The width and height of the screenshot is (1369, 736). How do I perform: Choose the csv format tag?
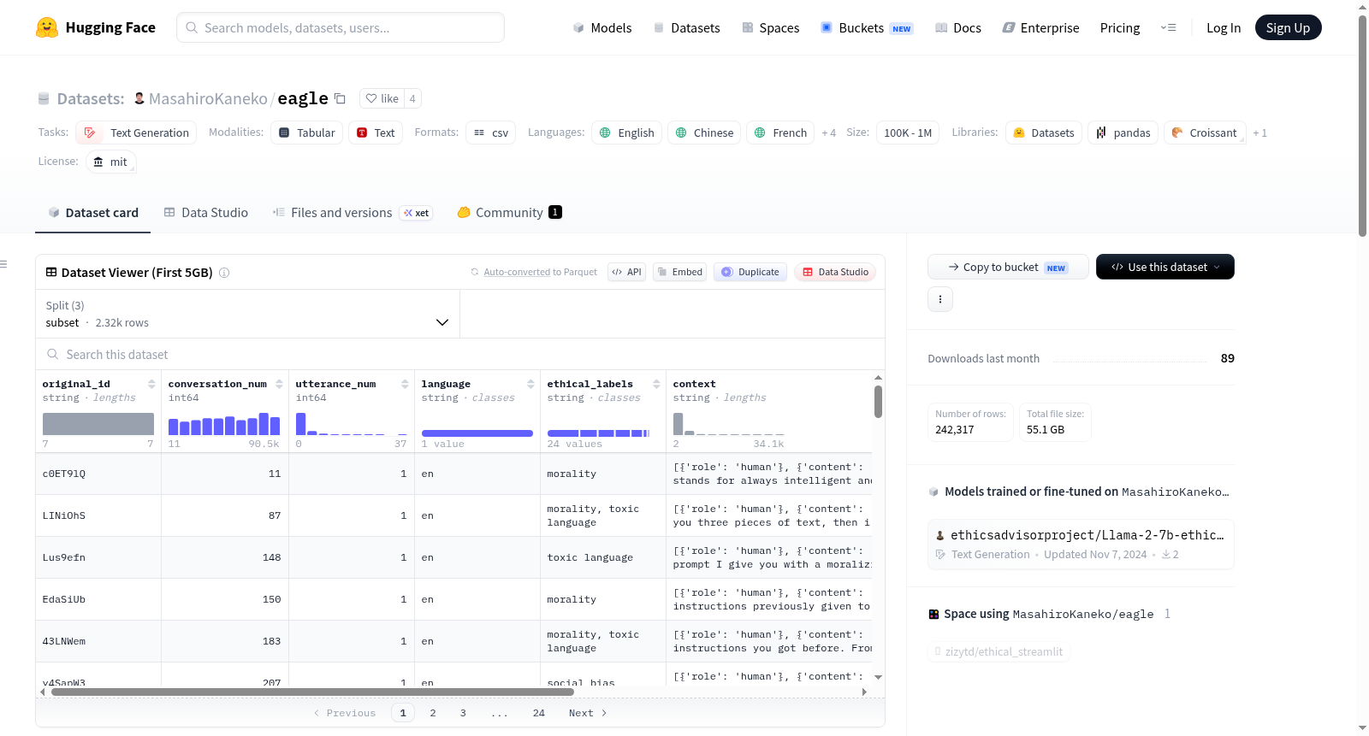[491, 132]
